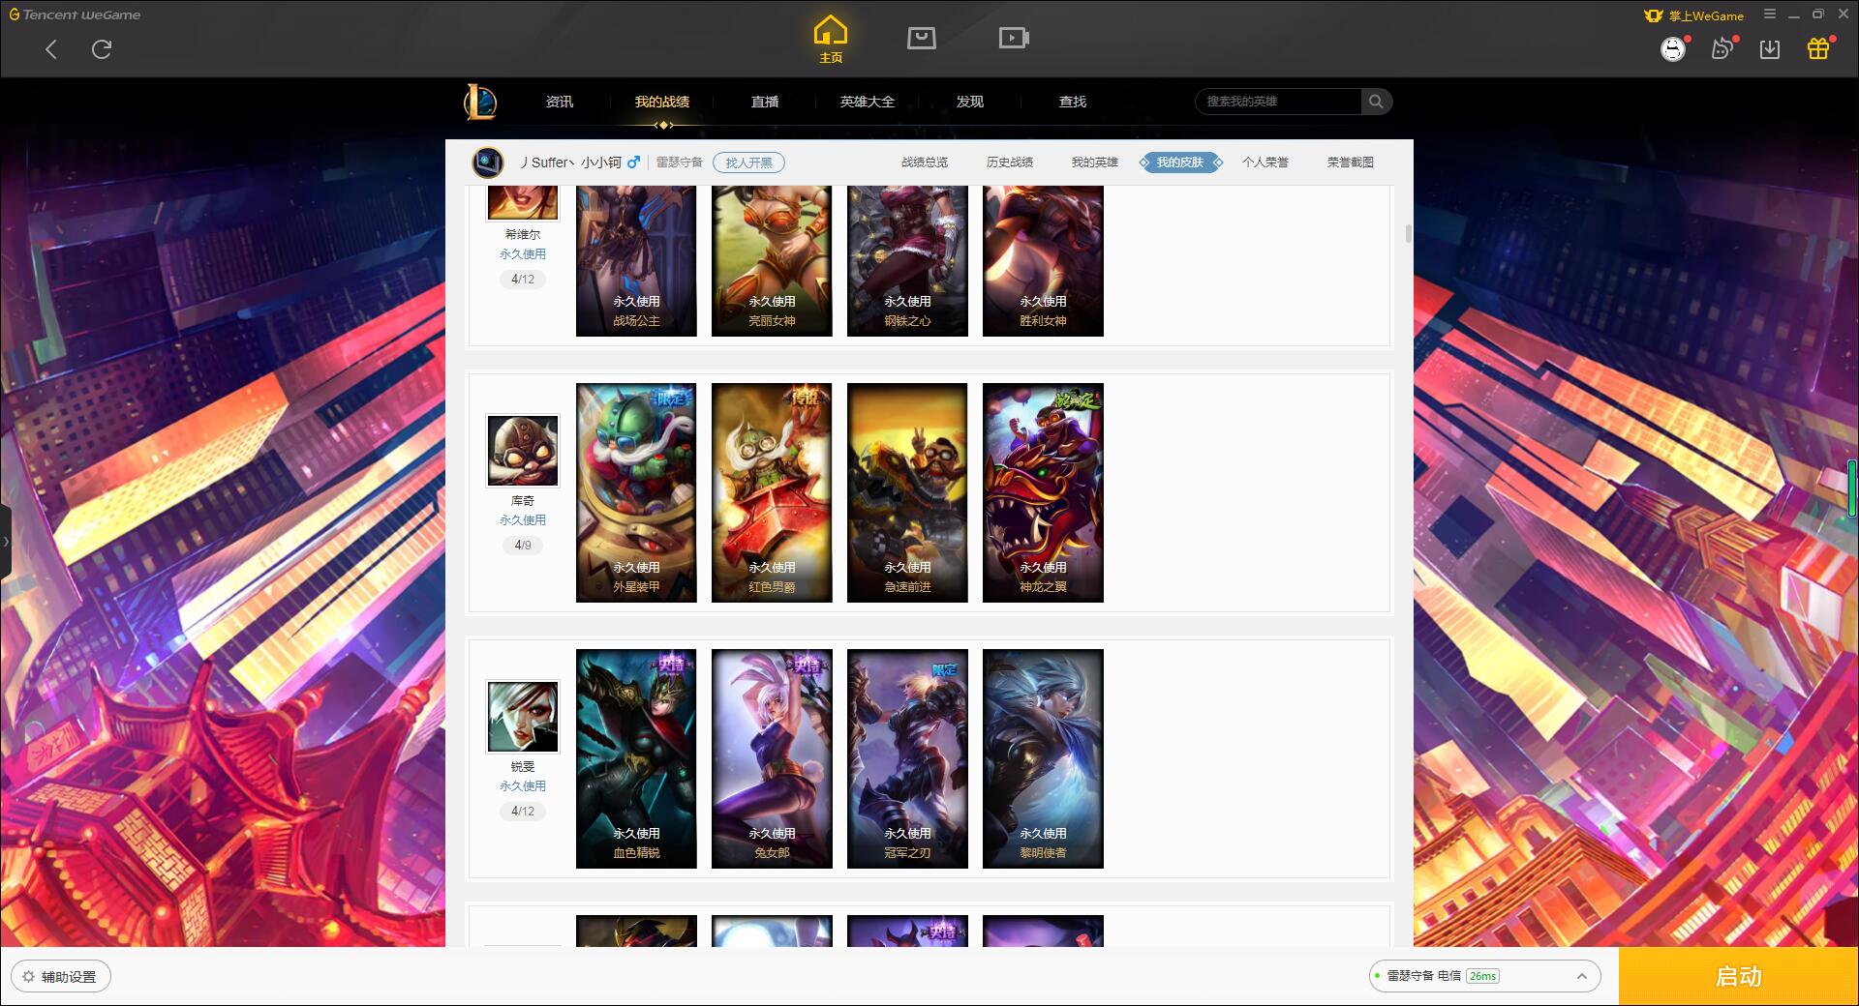Image resolution: width=1859 pixels, height=1006 pixels.
Task: Open the friends chat icon with red dot
Action: [x=1722, y=48]
